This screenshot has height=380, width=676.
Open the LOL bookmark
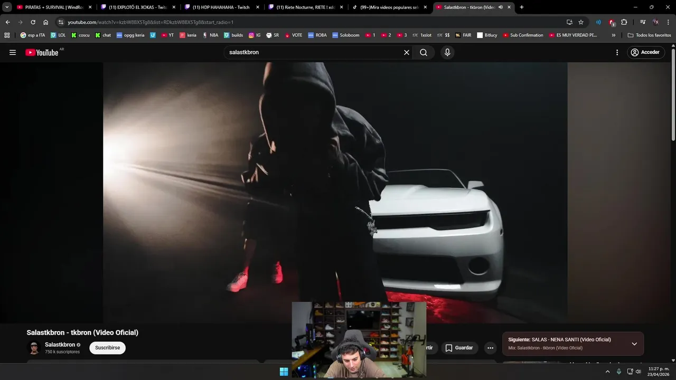(58, 35)
